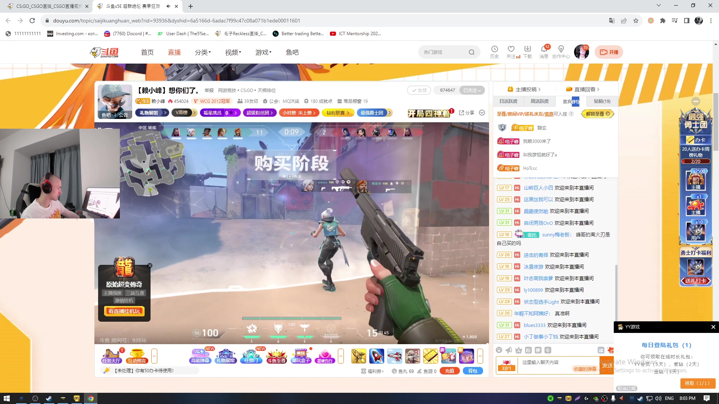This screenshot has width=719, height=404.
Task: Switch to the 钻粉(19) tab
Action: [602, 101]
